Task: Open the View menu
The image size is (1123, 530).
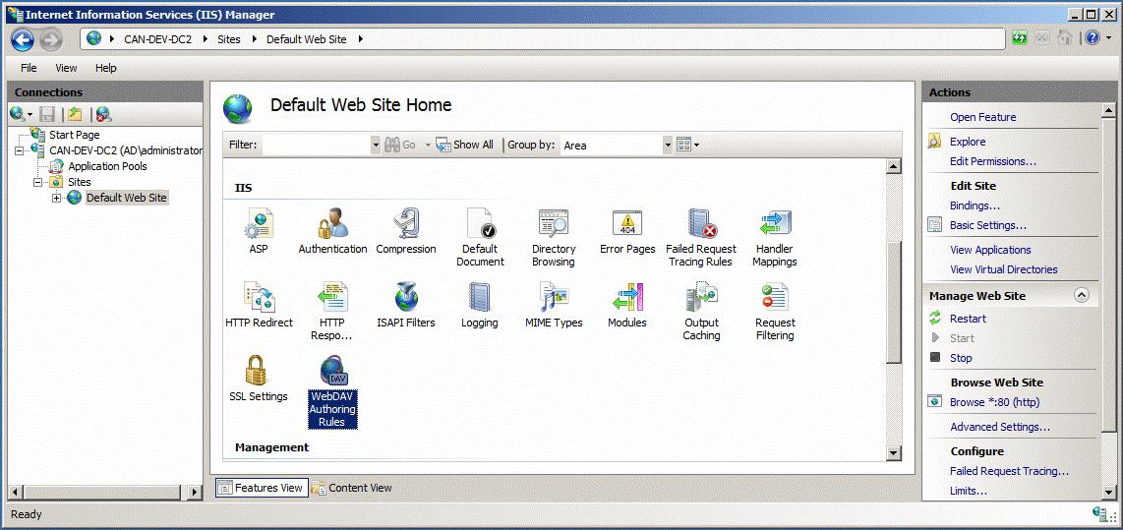Action: pyautogui.click(x=66, y=68)
